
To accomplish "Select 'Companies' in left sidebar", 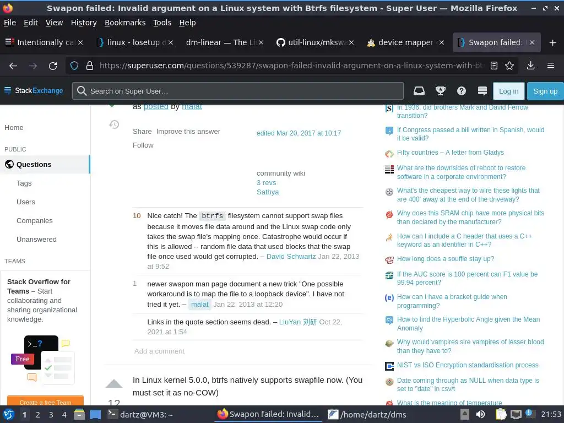I will [35, 220].
